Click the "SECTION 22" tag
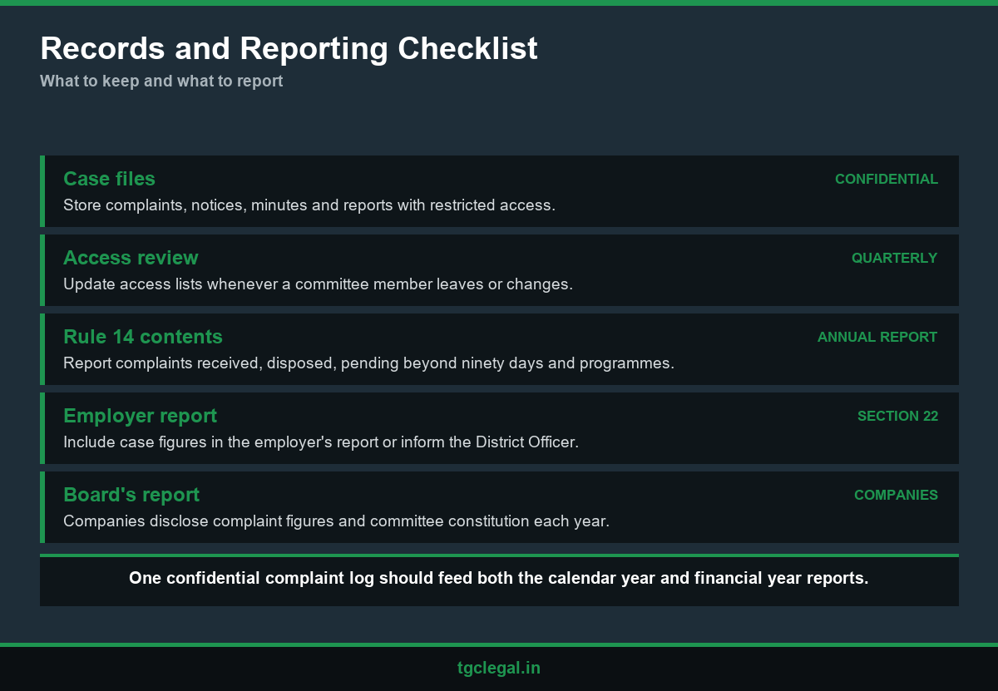 [x=897, y=416]
